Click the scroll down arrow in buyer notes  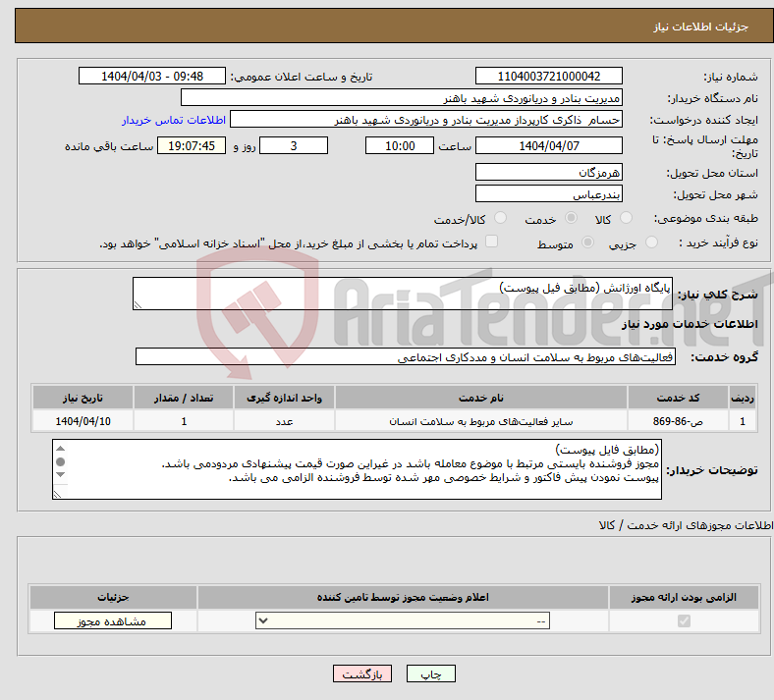click(60, 474)
